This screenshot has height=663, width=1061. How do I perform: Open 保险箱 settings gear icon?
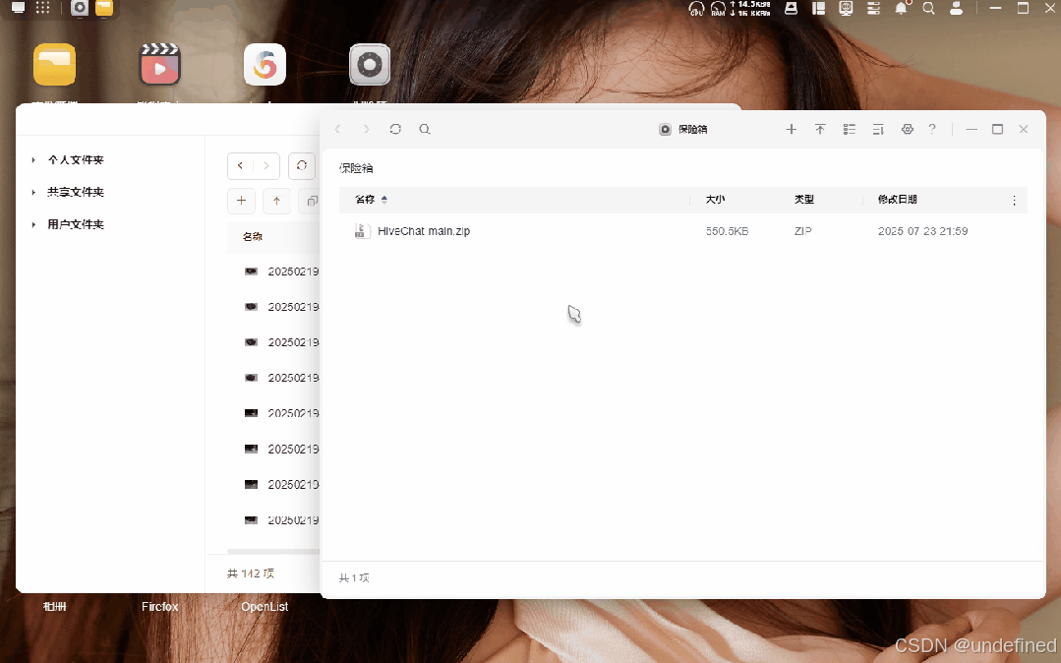click(x=908, y=129)
